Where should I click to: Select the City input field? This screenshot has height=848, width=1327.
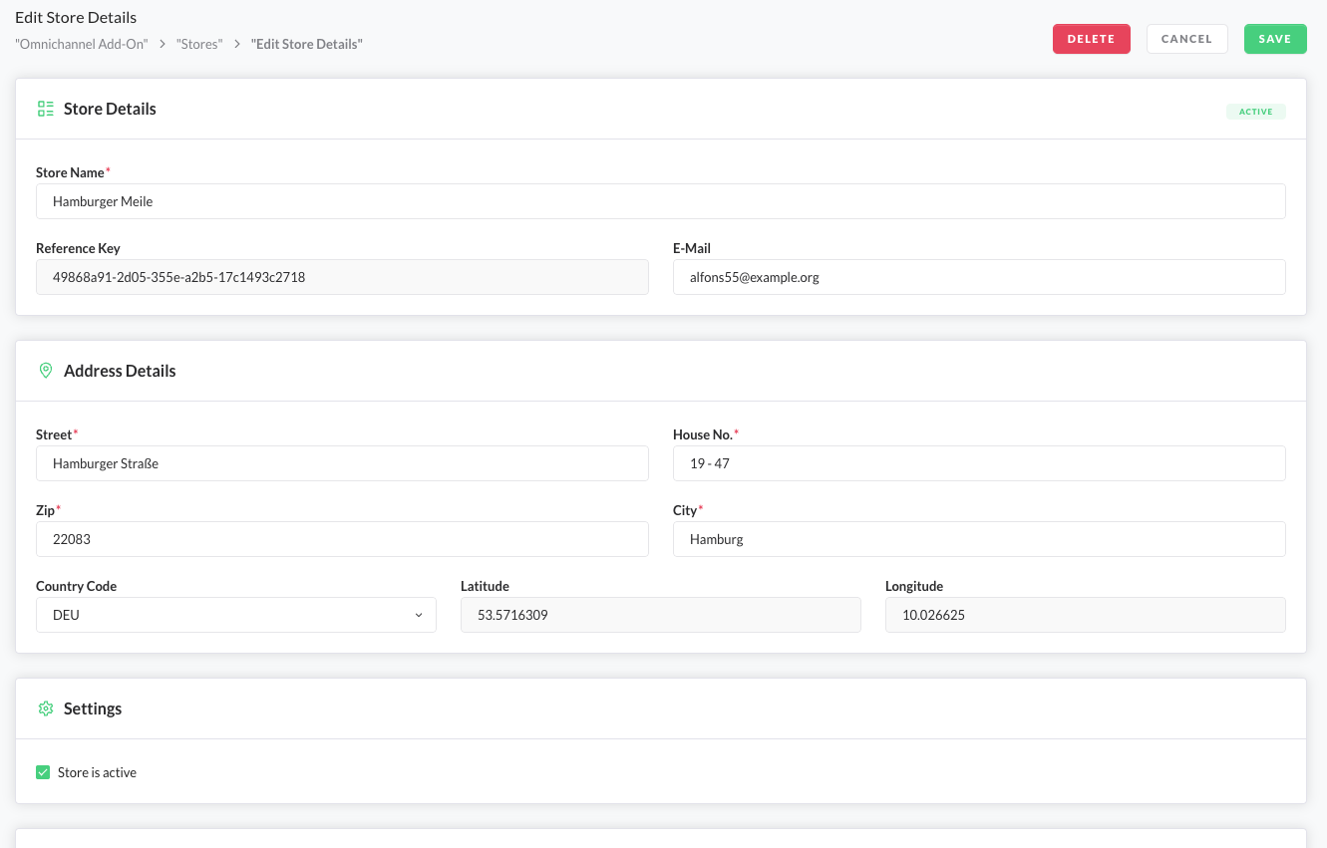pos(978,539)
